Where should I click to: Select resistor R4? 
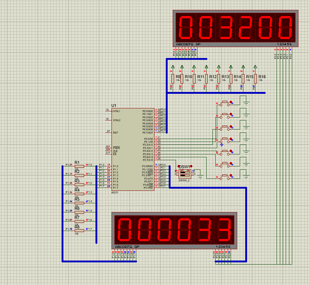point(79,194)
